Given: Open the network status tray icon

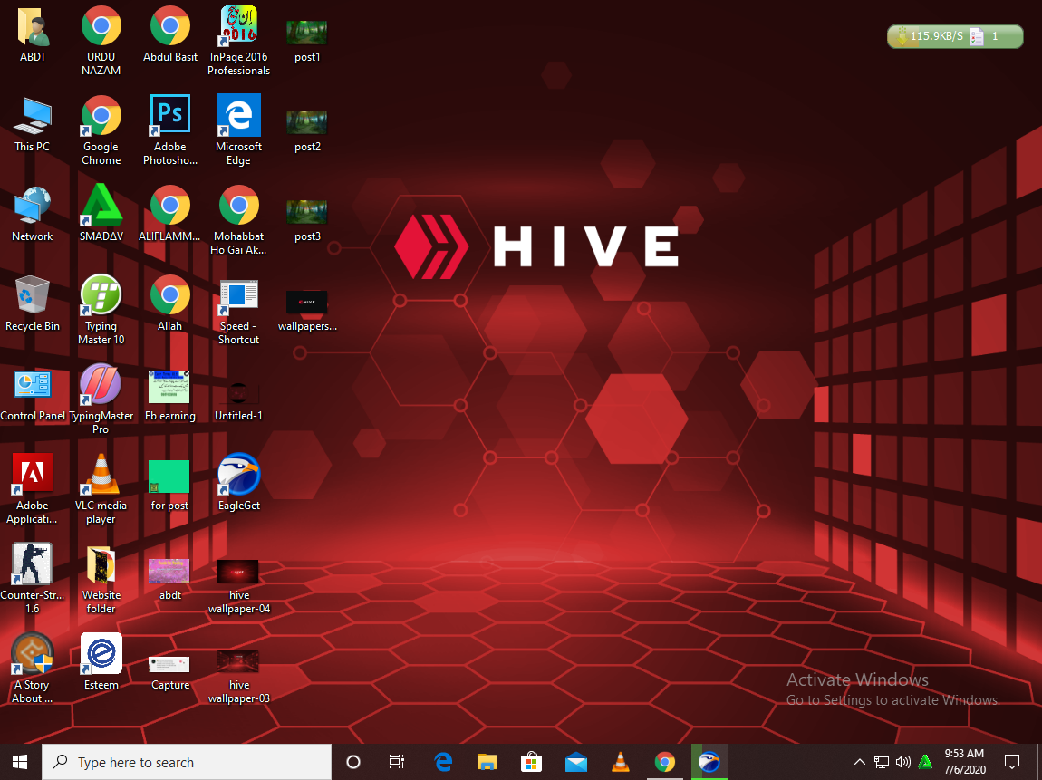Looking at the screenshot, I should (x=882, y=762).
